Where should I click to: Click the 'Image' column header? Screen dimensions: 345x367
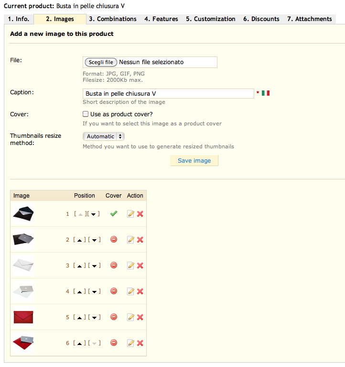pos(22,195)
